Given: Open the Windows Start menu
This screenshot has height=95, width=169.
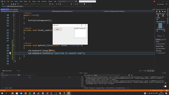Looking at the screenshot, I should (x=2, y=93).
